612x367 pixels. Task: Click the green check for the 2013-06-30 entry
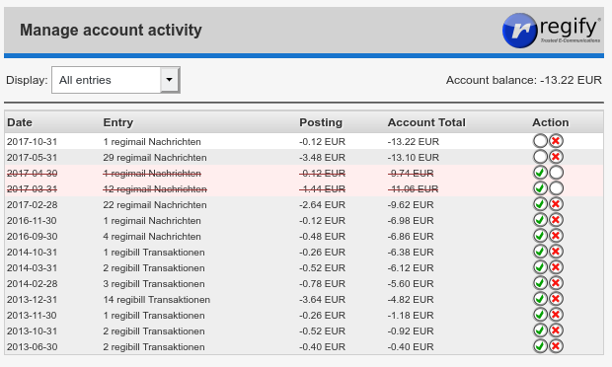[540, 346]
